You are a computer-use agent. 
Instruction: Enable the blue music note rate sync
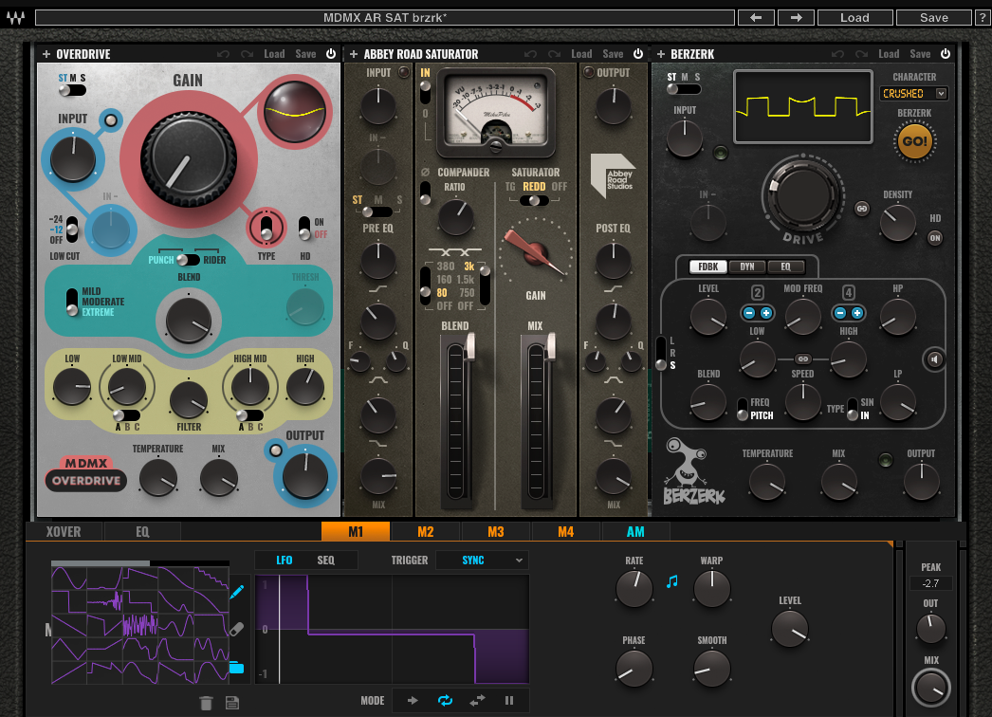pos(672,581)
